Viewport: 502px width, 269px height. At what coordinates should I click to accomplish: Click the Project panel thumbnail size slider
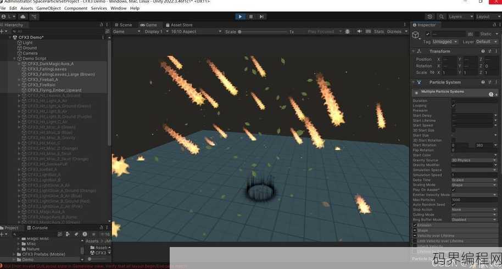(97, 259)
